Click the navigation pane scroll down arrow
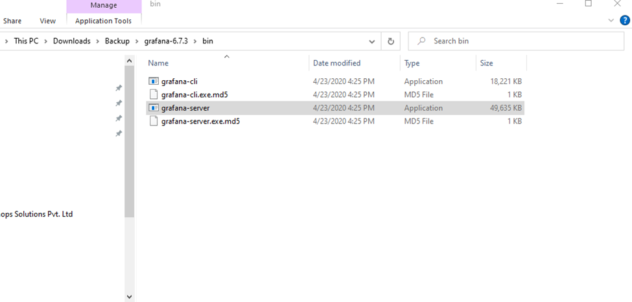632x302 pixels. [x=129, y=297]
